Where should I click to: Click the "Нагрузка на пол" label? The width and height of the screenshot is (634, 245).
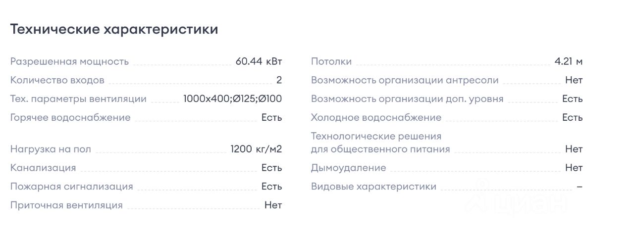point(51,149)
